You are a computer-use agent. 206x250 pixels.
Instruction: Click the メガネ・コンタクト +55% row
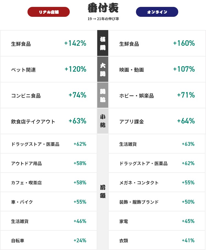(157, 182)
